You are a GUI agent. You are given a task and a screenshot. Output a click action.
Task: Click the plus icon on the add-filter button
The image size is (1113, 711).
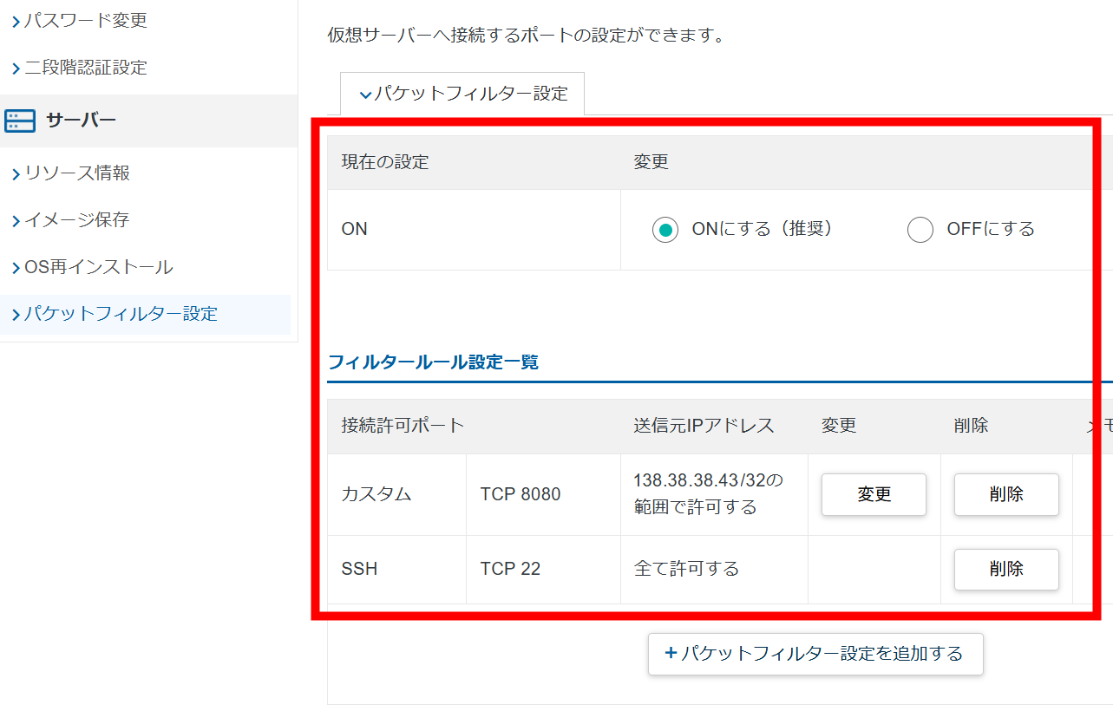tap(670, 654)
